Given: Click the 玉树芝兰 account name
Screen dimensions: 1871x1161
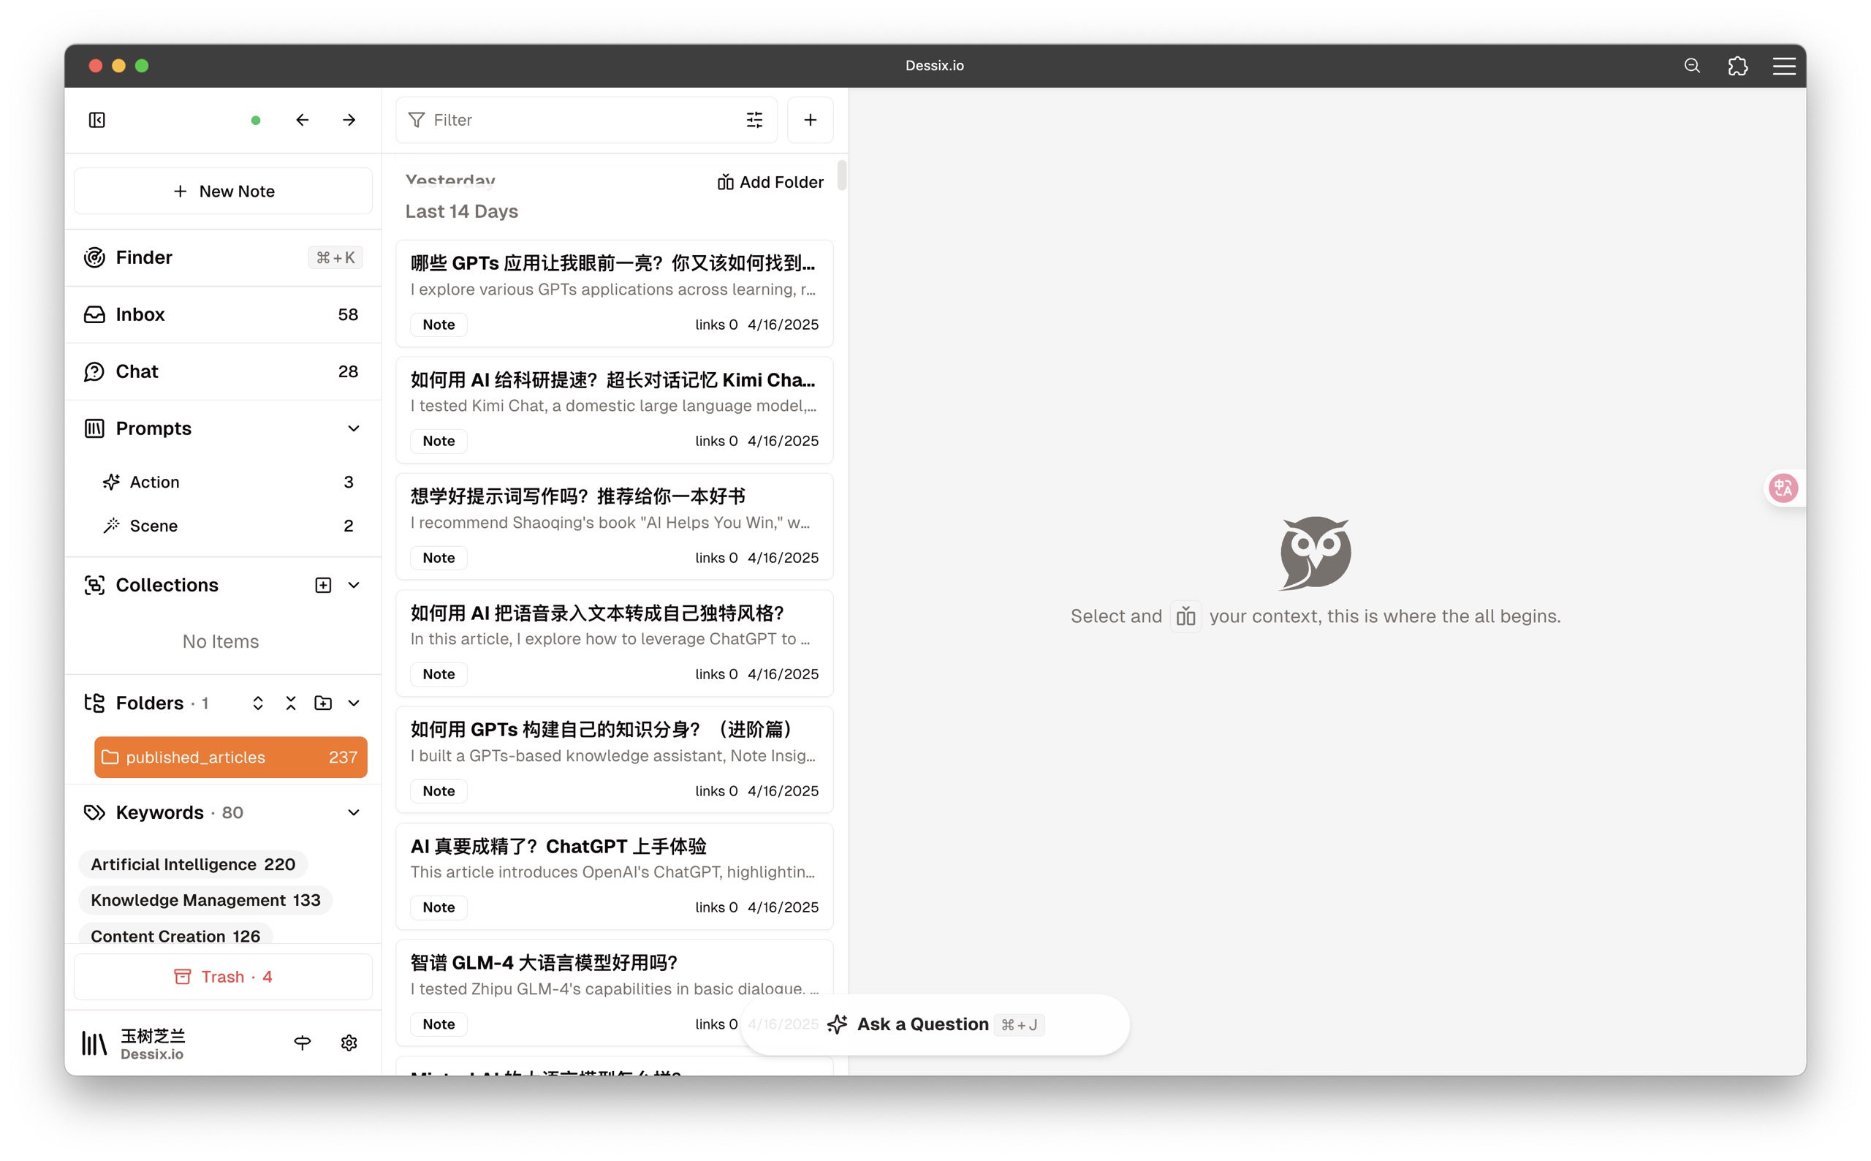Looking at the screenshot, I should [153, 1035].
